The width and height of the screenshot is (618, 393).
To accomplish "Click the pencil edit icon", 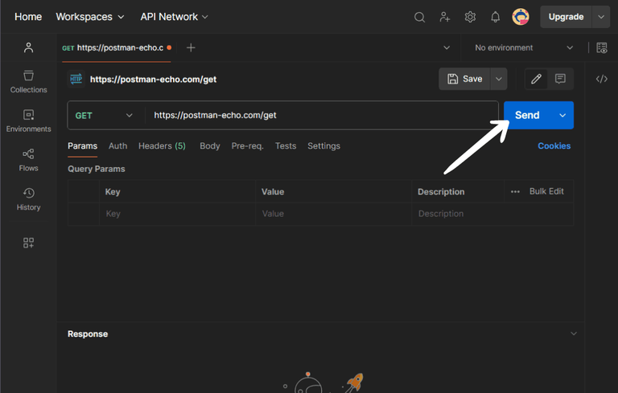I will (x=536, y=79).
